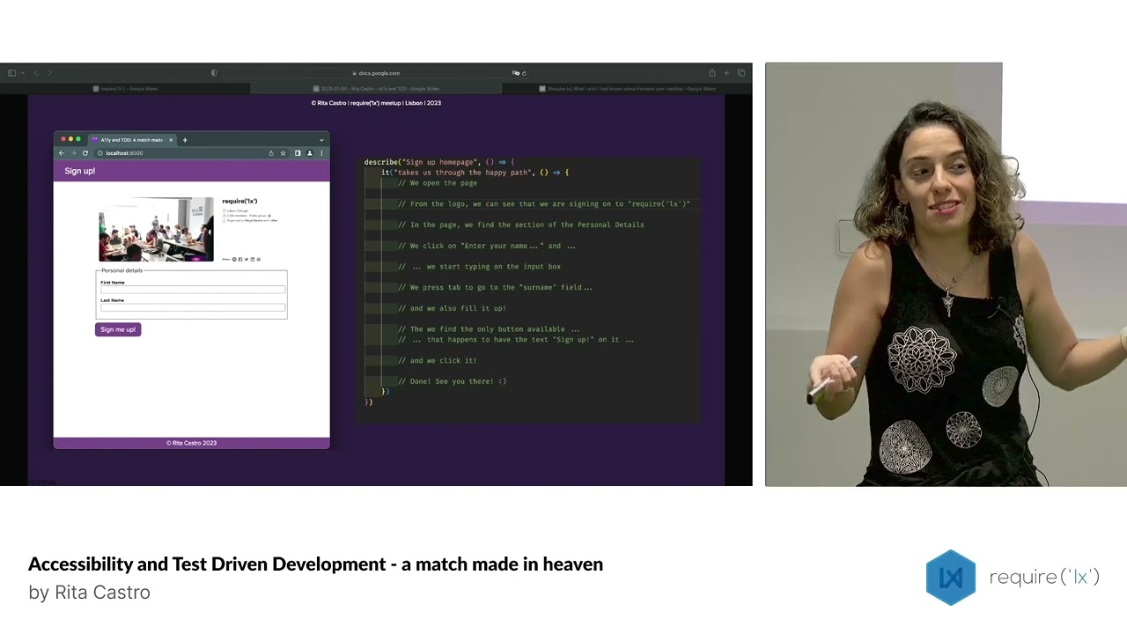Screen dimensions: 1127x634
Task: Share via the Twitter icon
Action: coord(247,259)
